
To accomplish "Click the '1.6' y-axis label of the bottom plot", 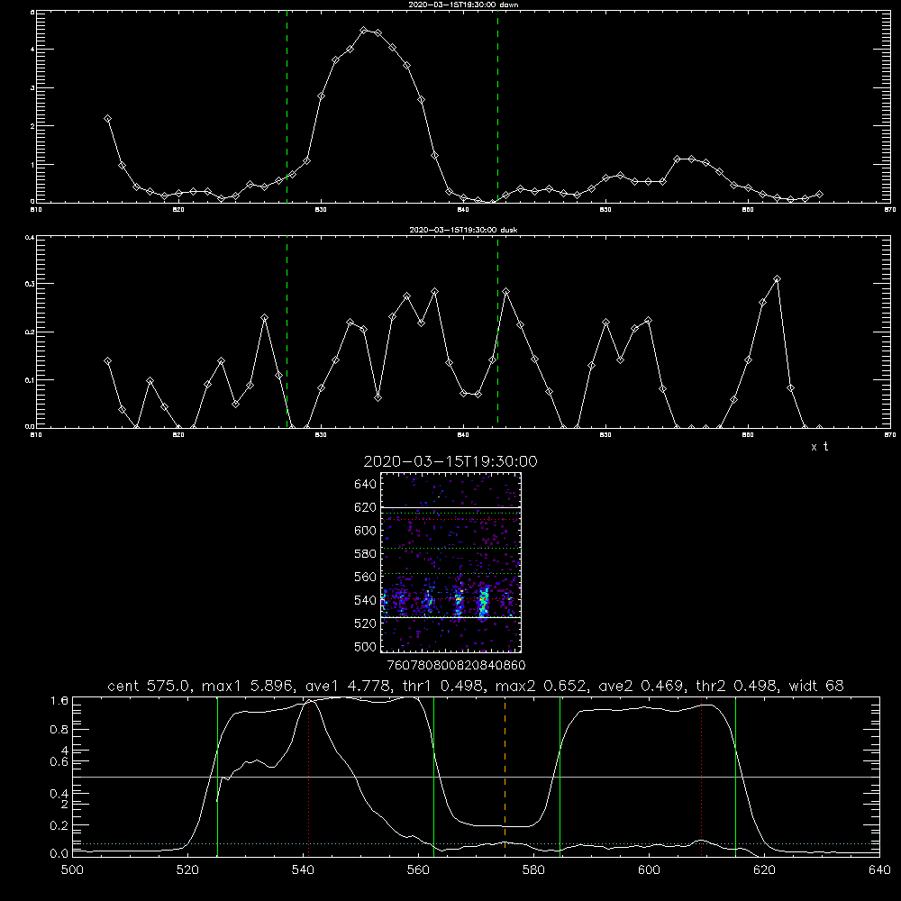I will [x=59, y=701].
